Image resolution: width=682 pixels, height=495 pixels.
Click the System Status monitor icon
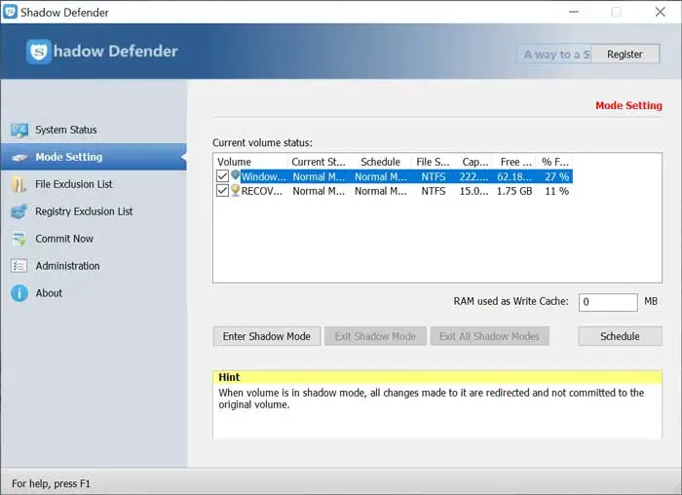(x=19, y=130)
